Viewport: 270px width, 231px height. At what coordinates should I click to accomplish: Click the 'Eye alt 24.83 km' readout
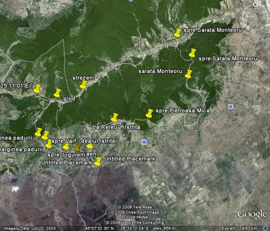239,228
